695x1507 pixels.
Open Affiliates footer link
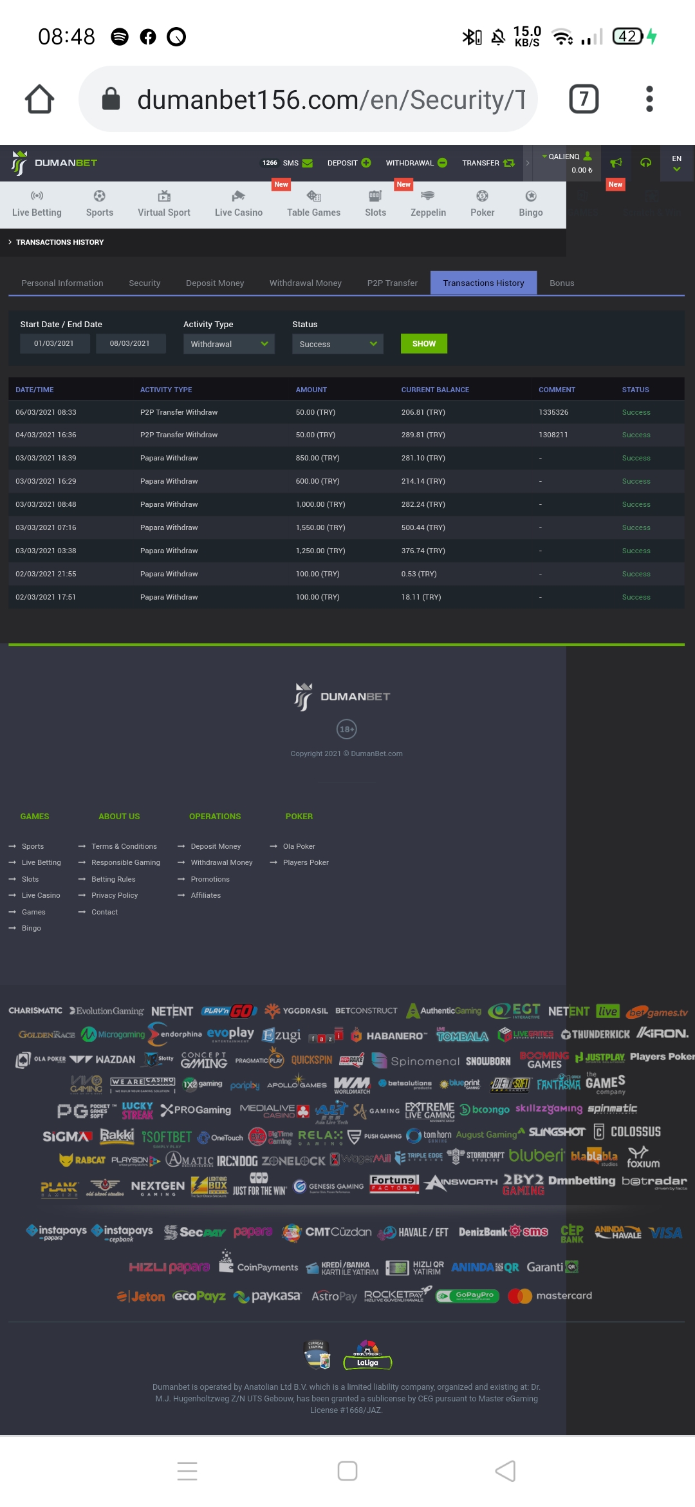[x=206, y=895]
